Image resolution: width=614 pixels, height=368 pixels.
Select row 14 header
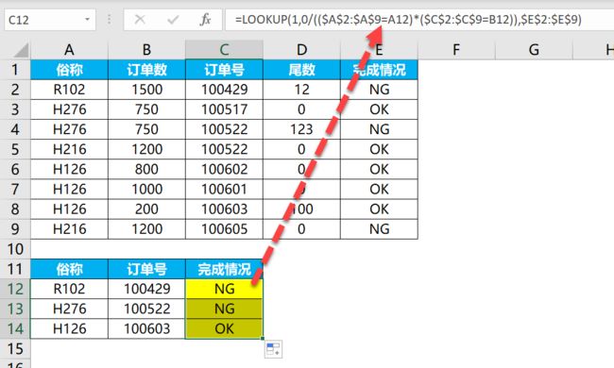pos(15,329)
